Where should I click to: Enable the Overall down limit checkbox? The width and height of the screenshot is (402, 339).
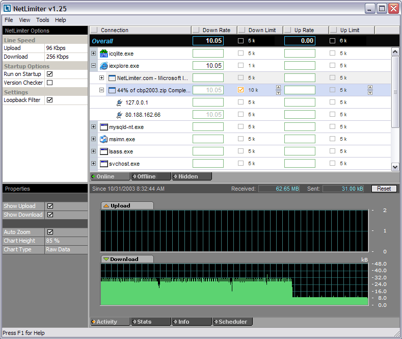(240, 41)
